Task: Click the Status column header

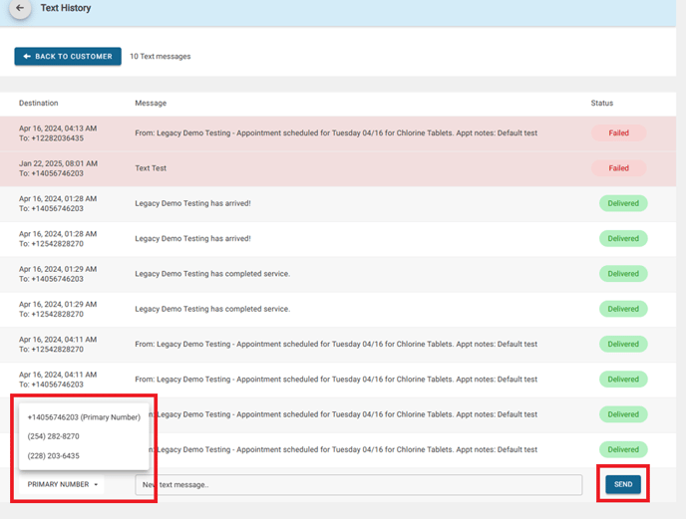Action: [x=601, y=103]
